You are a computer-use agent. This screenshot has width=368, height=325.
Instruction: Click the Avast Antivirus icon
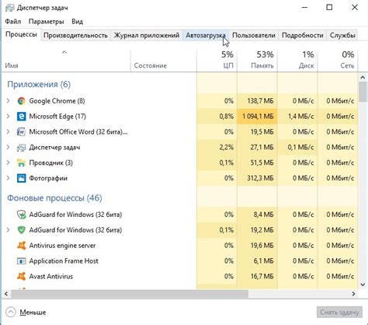[21, 276]
